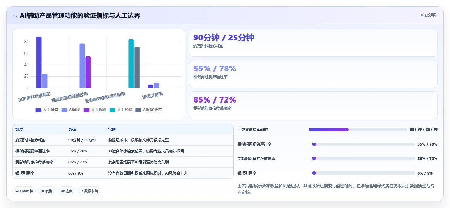Open the 55% / 78% data card
This screenshot has width=450, height=208.
(313, 74)
